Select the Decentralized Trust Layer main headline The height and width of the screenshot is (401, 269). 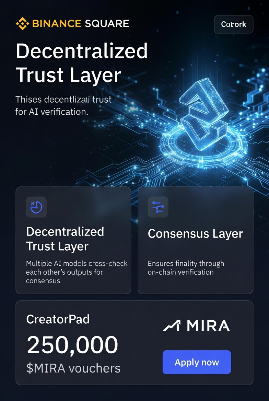point(82,63)
